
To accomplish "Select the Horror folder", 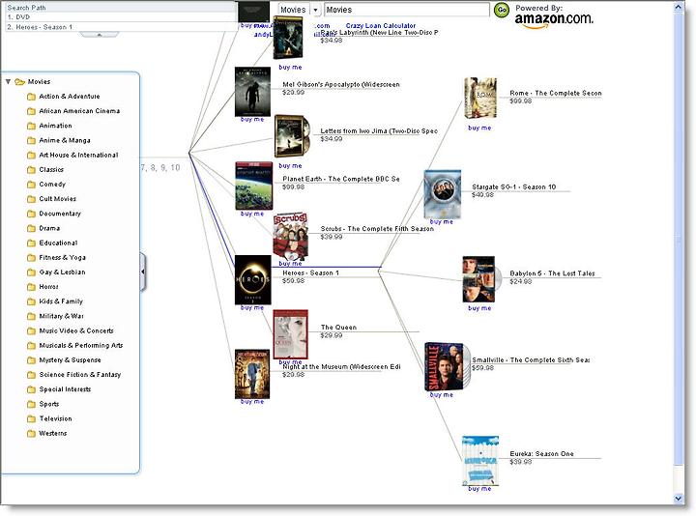I will [43, 287].
